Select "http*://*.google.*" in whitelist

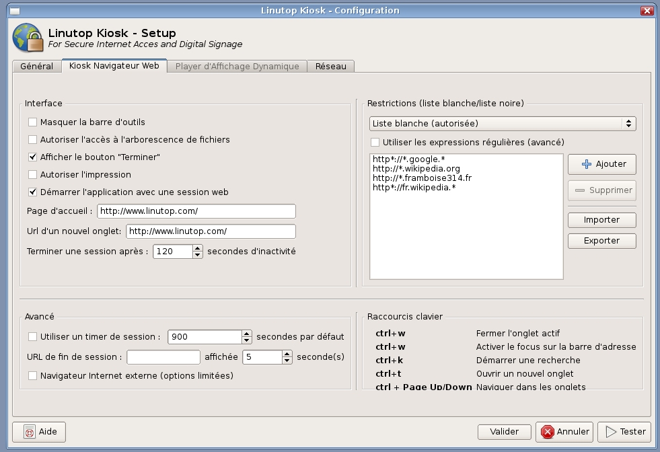[x=408, y=159]
